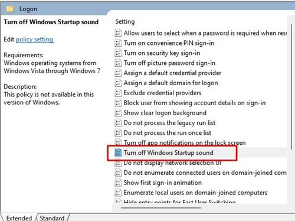The height and width of the screenshot is (221, 295).
Task: Open the policy setting link
Action: pos(34,40)
